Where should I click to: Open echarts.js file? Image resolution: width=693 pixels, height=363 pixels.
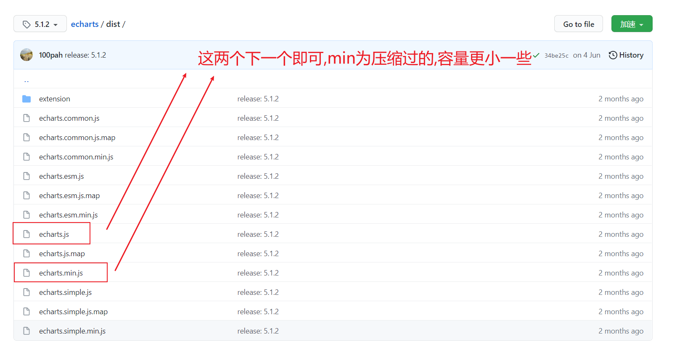click(54, 234)
